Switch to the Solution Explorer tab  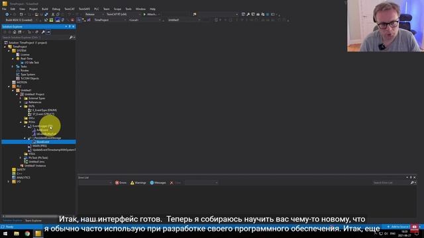[x=13, y=220]
